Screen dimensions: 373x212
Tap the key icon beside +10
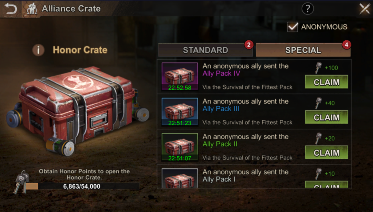click(x=318, y=173)
